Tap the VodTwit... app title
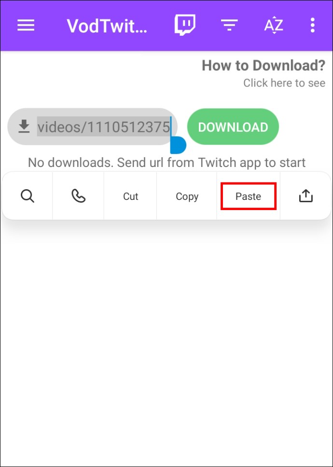 pos(107,26)
